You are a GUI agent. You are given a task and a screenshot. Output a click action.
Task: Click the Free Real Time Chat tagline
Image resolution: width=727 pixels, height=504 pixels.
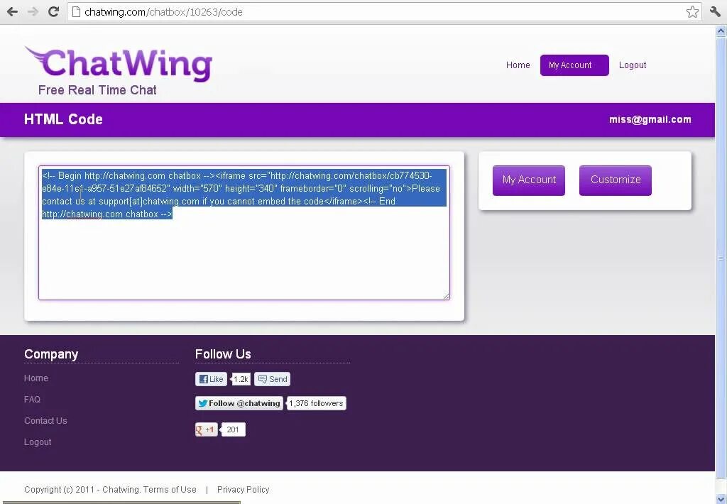(97, 90)
